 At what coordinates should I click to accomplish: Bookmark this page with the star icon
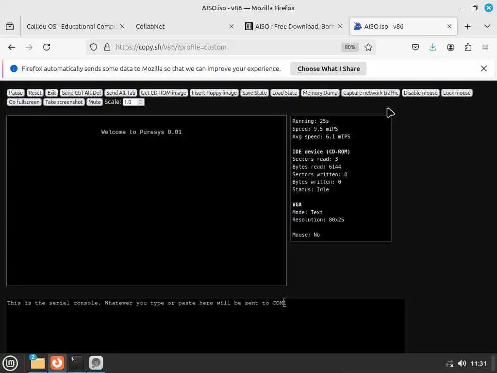(x=368, y=47)
